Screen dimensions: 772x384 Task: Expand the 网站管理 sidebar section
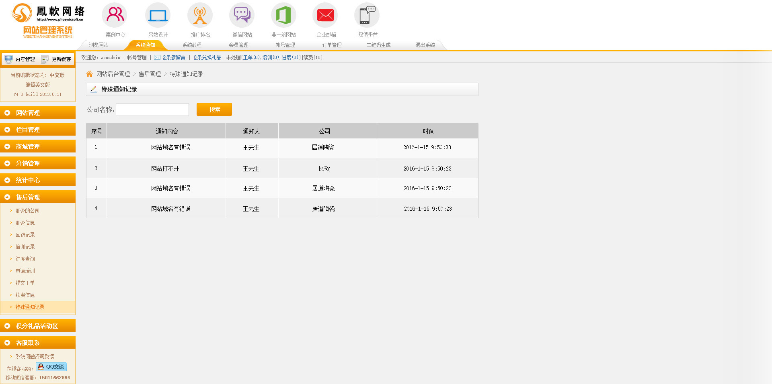pos(37,113)
